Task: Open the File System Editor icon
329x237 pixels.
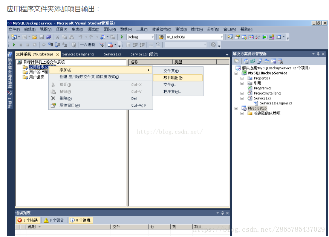Action: click(x=246, y=61)
